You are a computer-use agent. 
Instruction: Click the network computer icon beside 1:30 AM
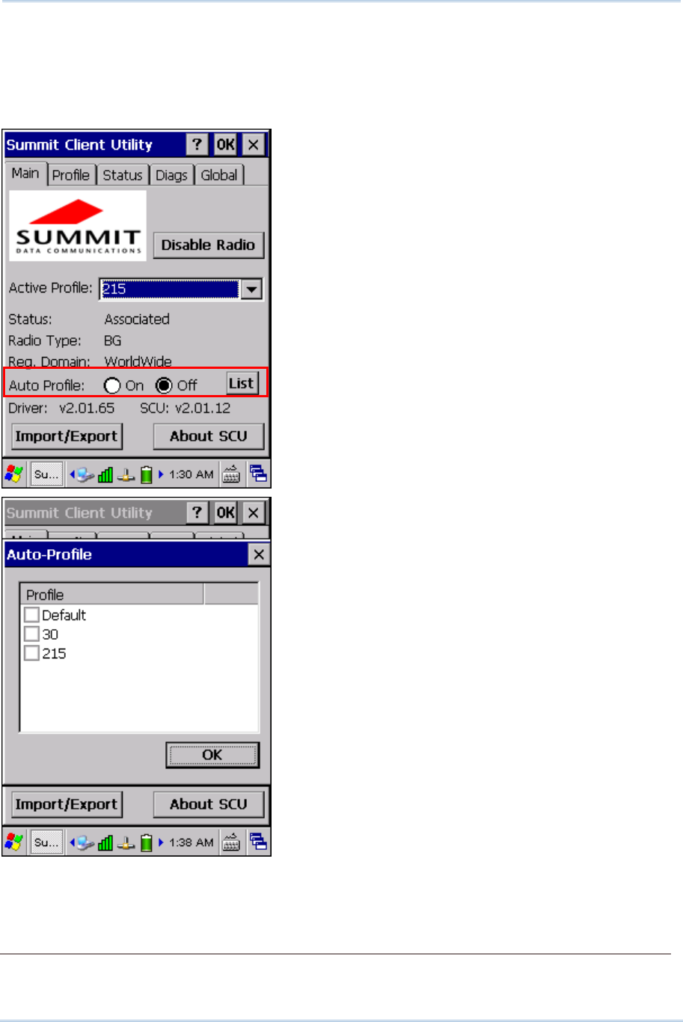click(85, 474)
